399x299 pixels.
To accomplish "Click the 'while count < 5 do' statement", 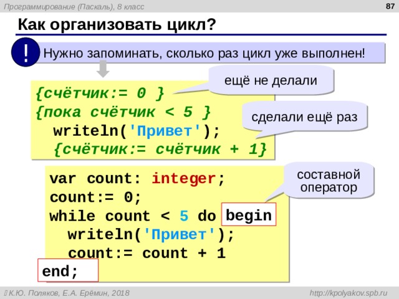I will pyautogui.click(x=133, y=216).
